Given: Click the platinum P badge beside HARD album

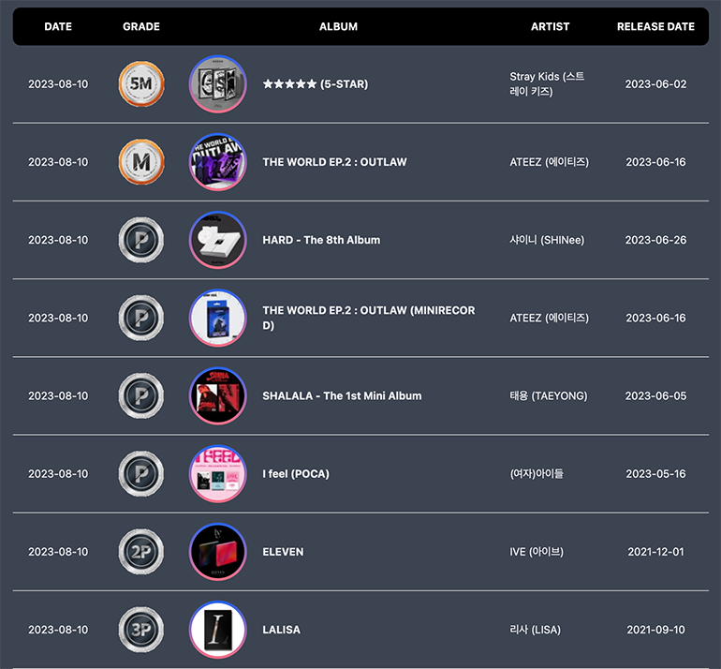Looking at the screenshot, I should click(141, 240).
